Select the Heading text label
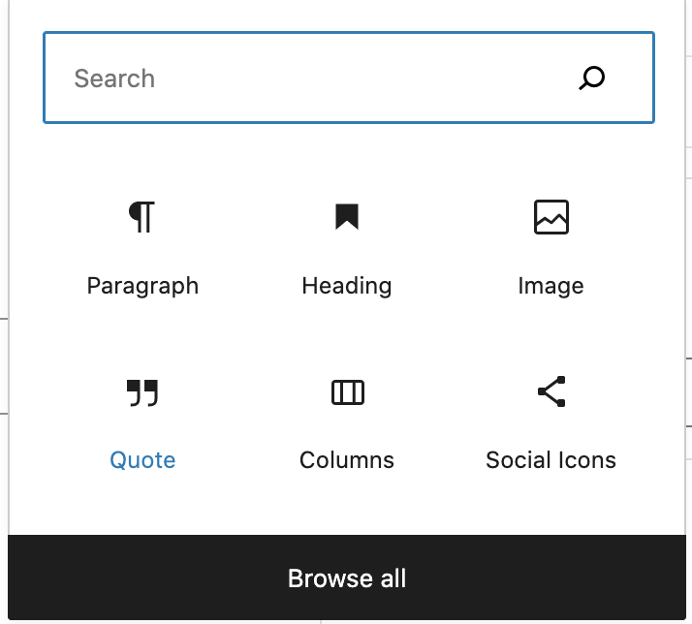Image resolution: width=692 pixels, height=624 pixels. (347, 286)
